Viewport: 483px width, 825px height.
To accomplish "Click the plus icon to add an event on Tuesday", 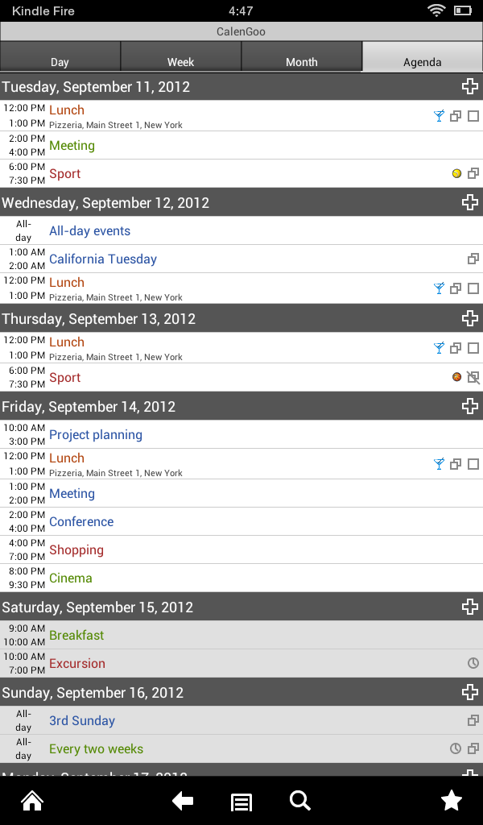I will pyautogui.click(x=470, y=86).
